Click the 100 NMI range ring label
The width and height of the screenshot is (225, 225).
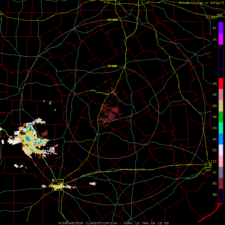112,20
